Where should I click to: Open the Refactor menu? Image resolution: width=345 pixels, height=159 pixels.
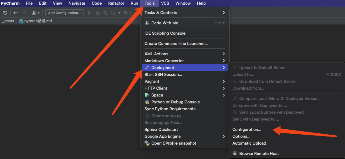[x=116, y=3]
